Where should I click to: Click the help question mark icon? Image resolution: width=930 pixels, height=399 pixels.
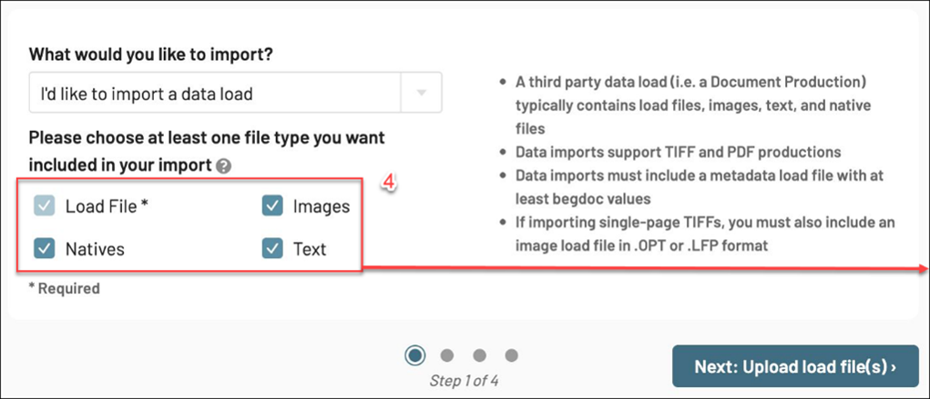click(224, 166)
